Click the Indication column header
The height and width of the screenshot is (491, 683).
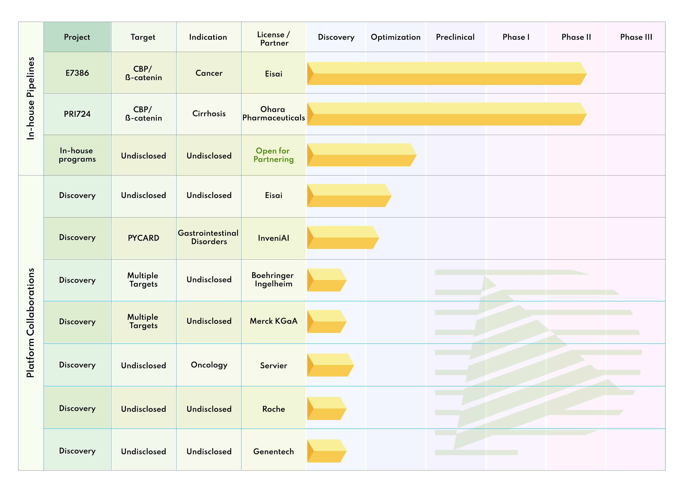click(x=208, y=37)
